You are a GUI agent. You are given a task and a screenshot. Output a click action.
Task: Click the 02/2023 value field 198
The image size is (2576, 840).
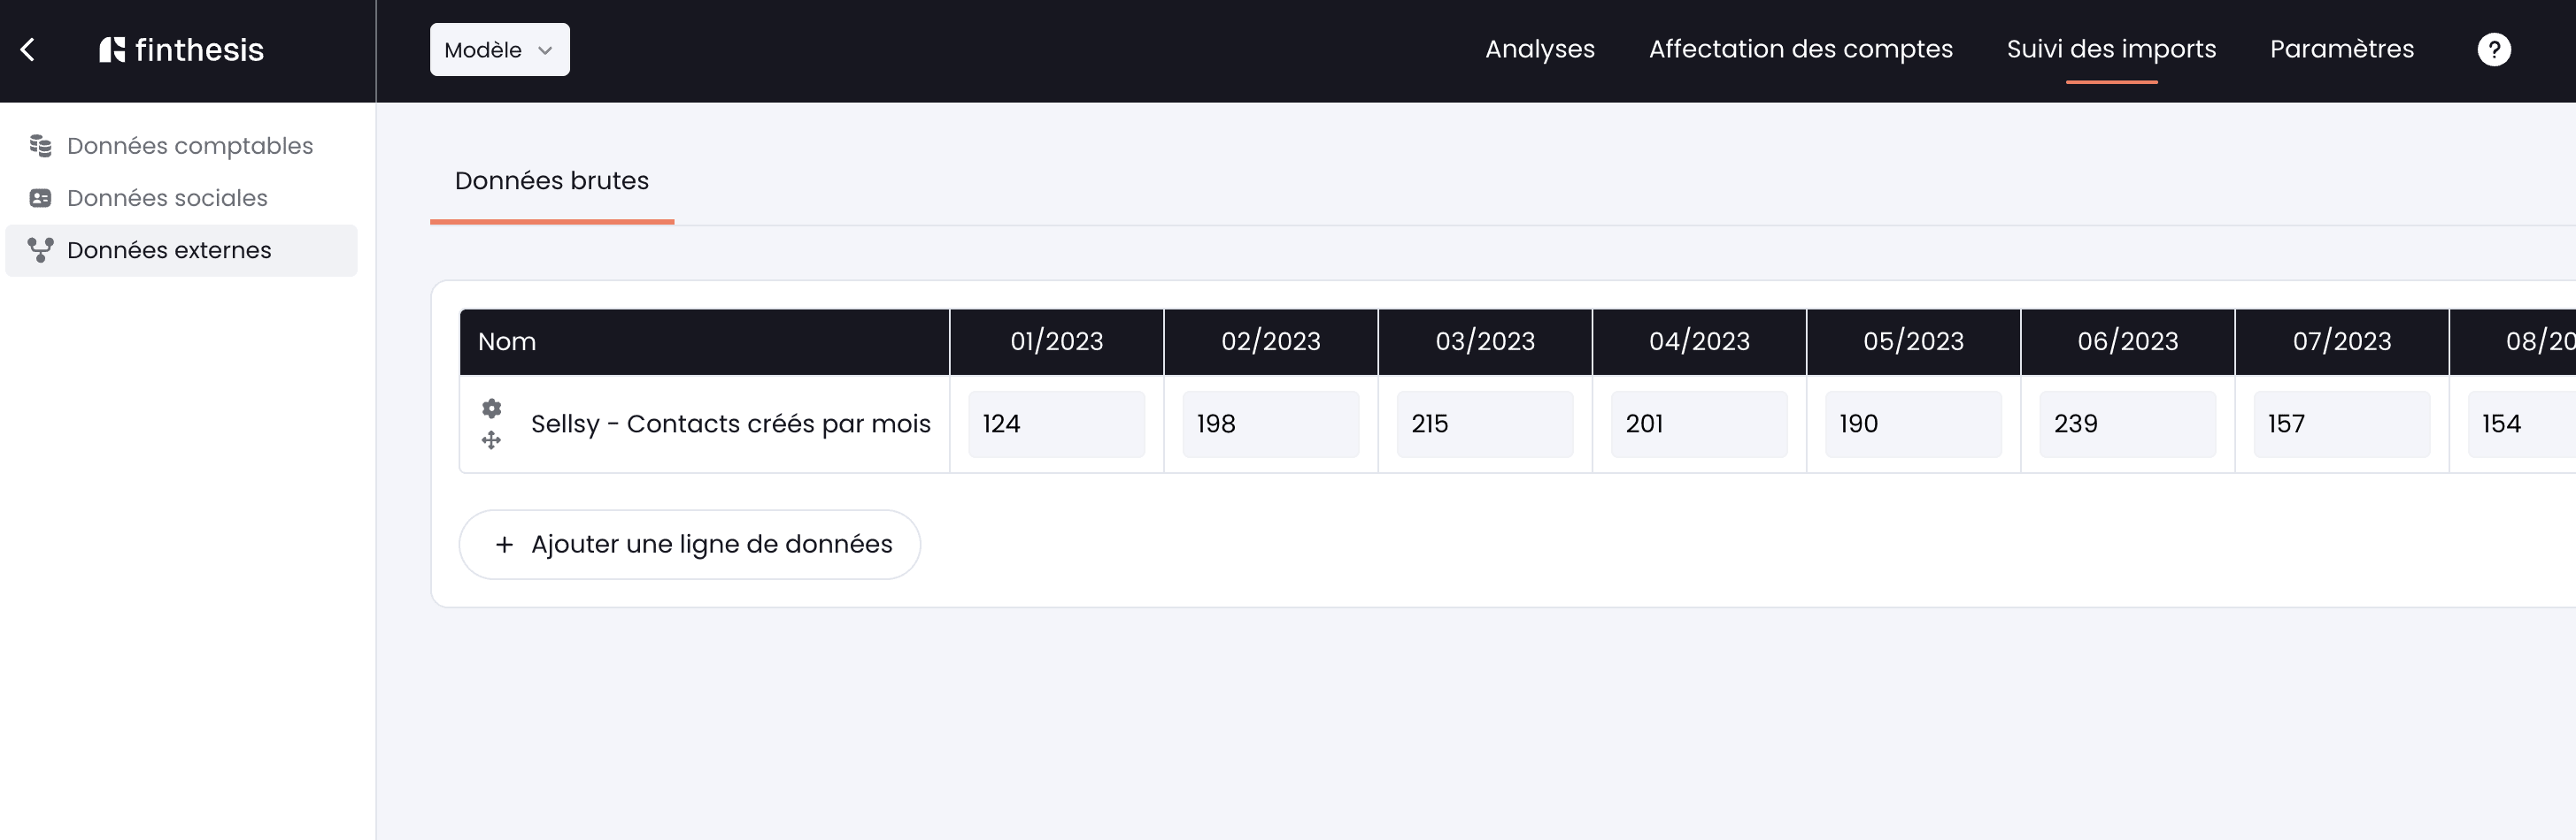tap(1270, 424)
